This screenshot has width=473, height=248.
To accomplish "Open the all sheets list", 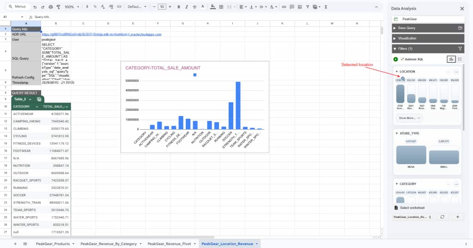I will pyautogui.click(x=25, y=244).
